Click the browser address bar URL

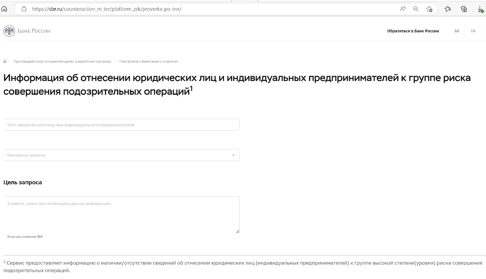coord(107,9)
